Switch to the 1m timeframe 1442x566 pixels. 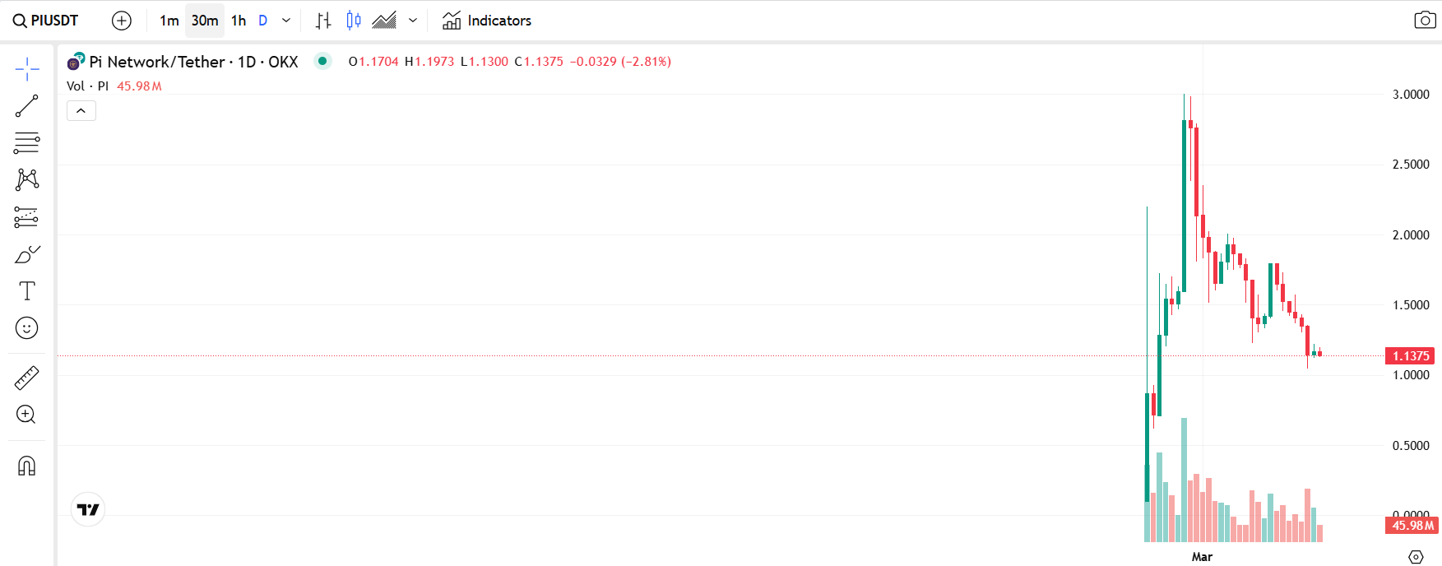(x=169, y=21)
